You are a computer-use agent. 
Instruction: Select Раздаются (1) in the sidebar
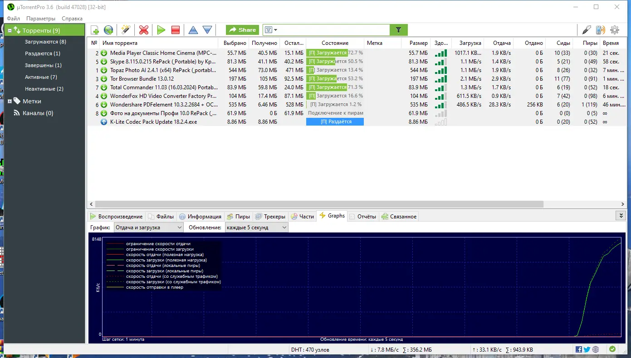(x=43, y=53)
